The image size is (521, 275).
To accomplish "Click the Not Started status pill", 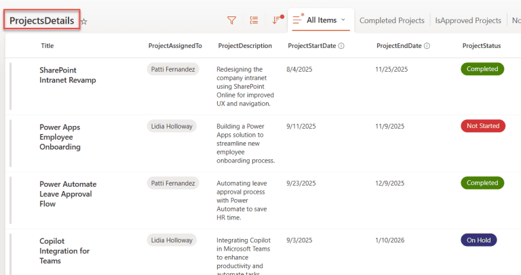I will [x=483, y=126].
